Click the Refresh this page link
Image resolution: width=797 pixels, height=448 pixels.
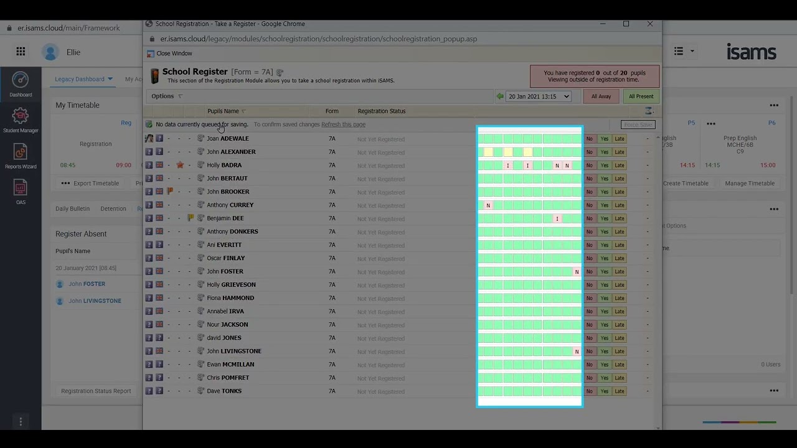tap(343, 124)
